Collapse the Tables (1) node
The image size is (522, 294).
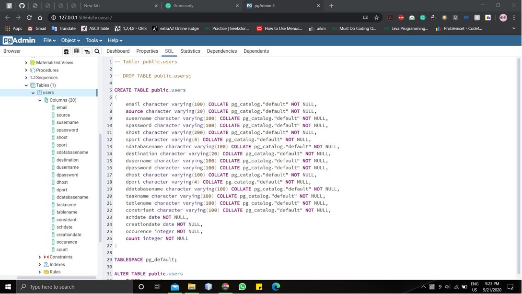click(26, 85)
